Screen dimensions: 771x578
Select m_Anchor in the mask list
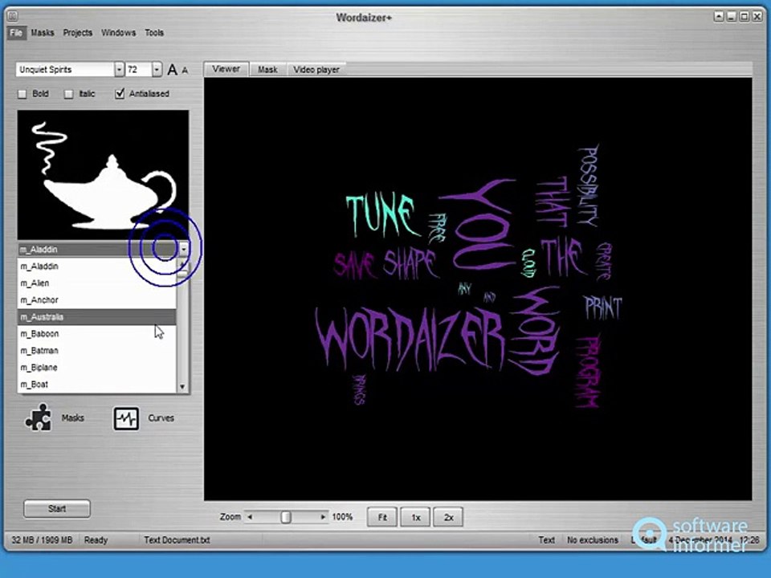[x=97, y=299]
